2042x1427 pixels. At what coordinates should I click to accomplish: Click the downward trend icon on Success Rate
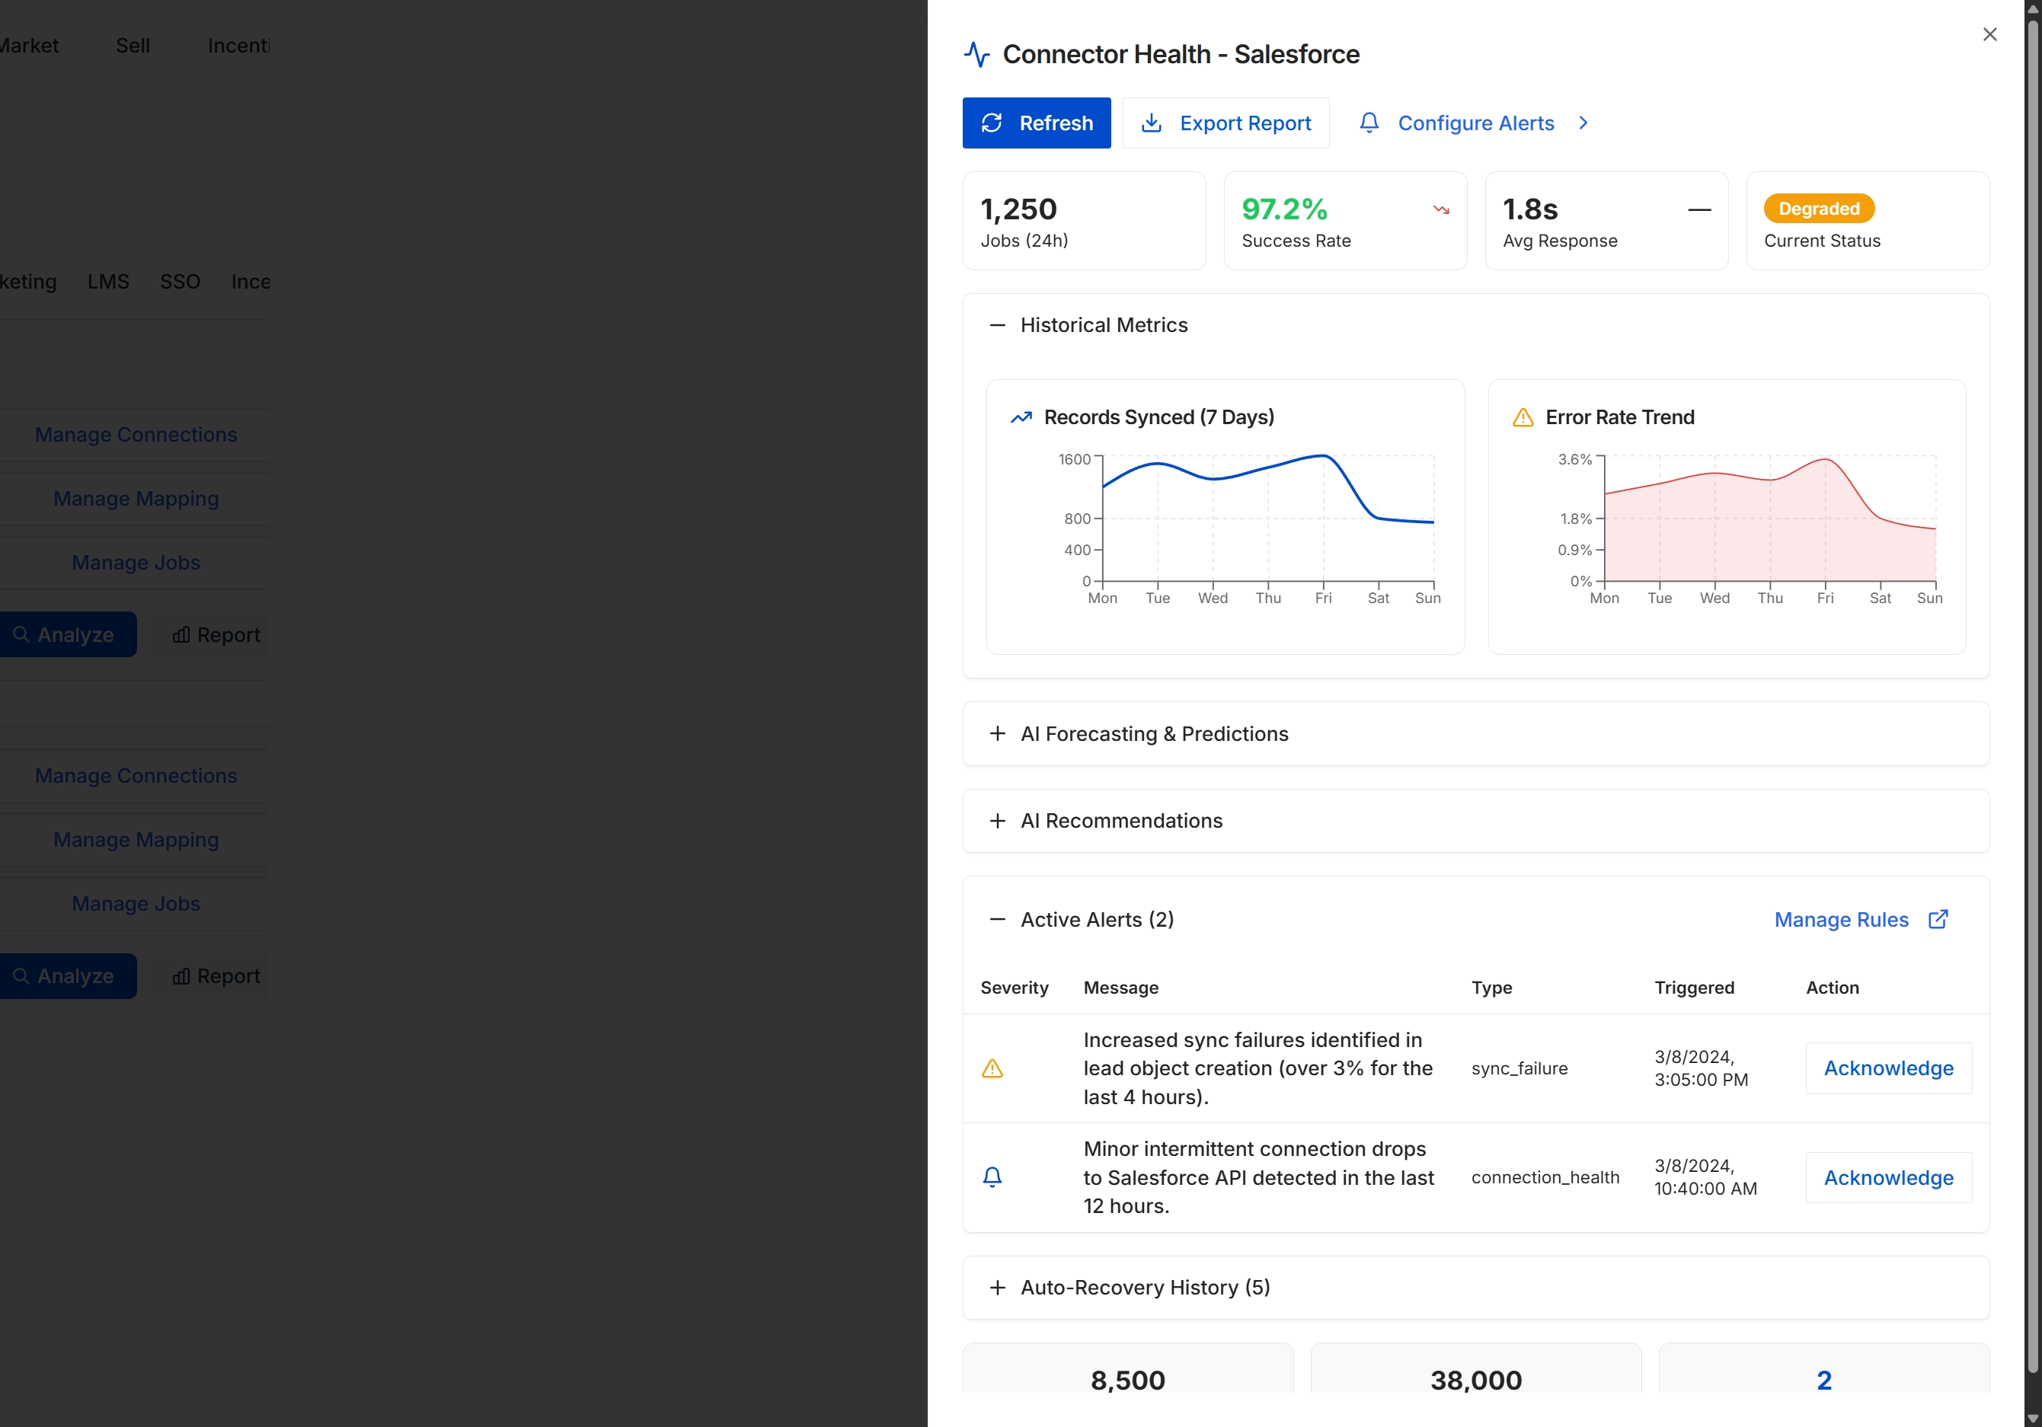click(x=1441, y=210)
